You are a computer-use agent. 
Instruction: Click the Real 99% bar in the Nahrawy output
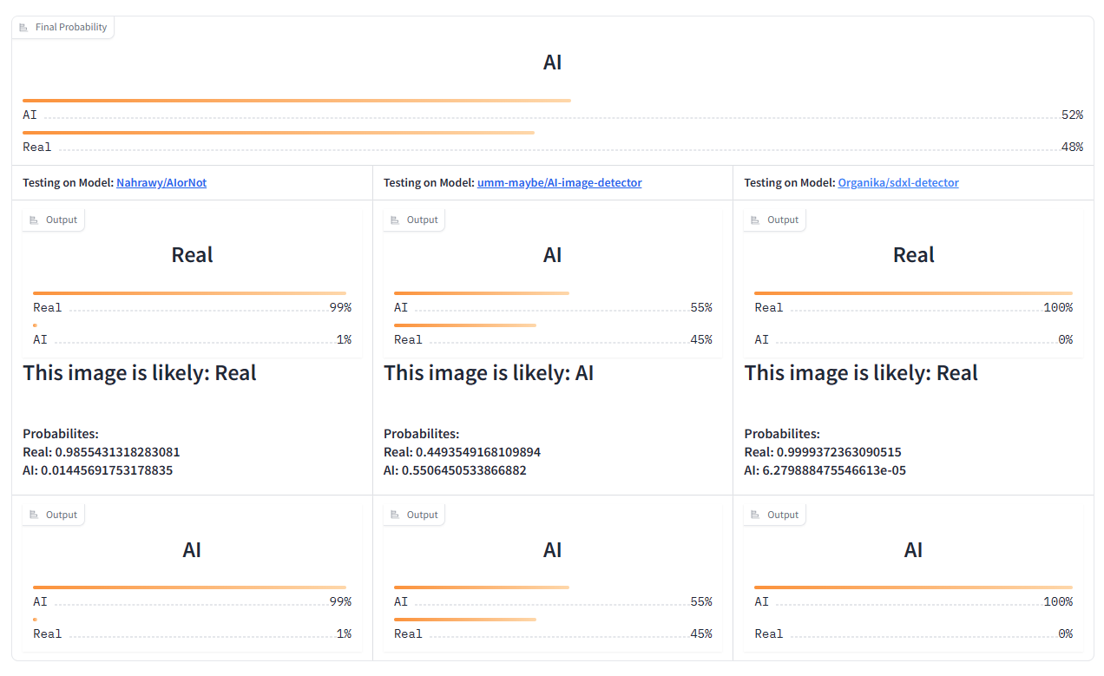(189, 293)
